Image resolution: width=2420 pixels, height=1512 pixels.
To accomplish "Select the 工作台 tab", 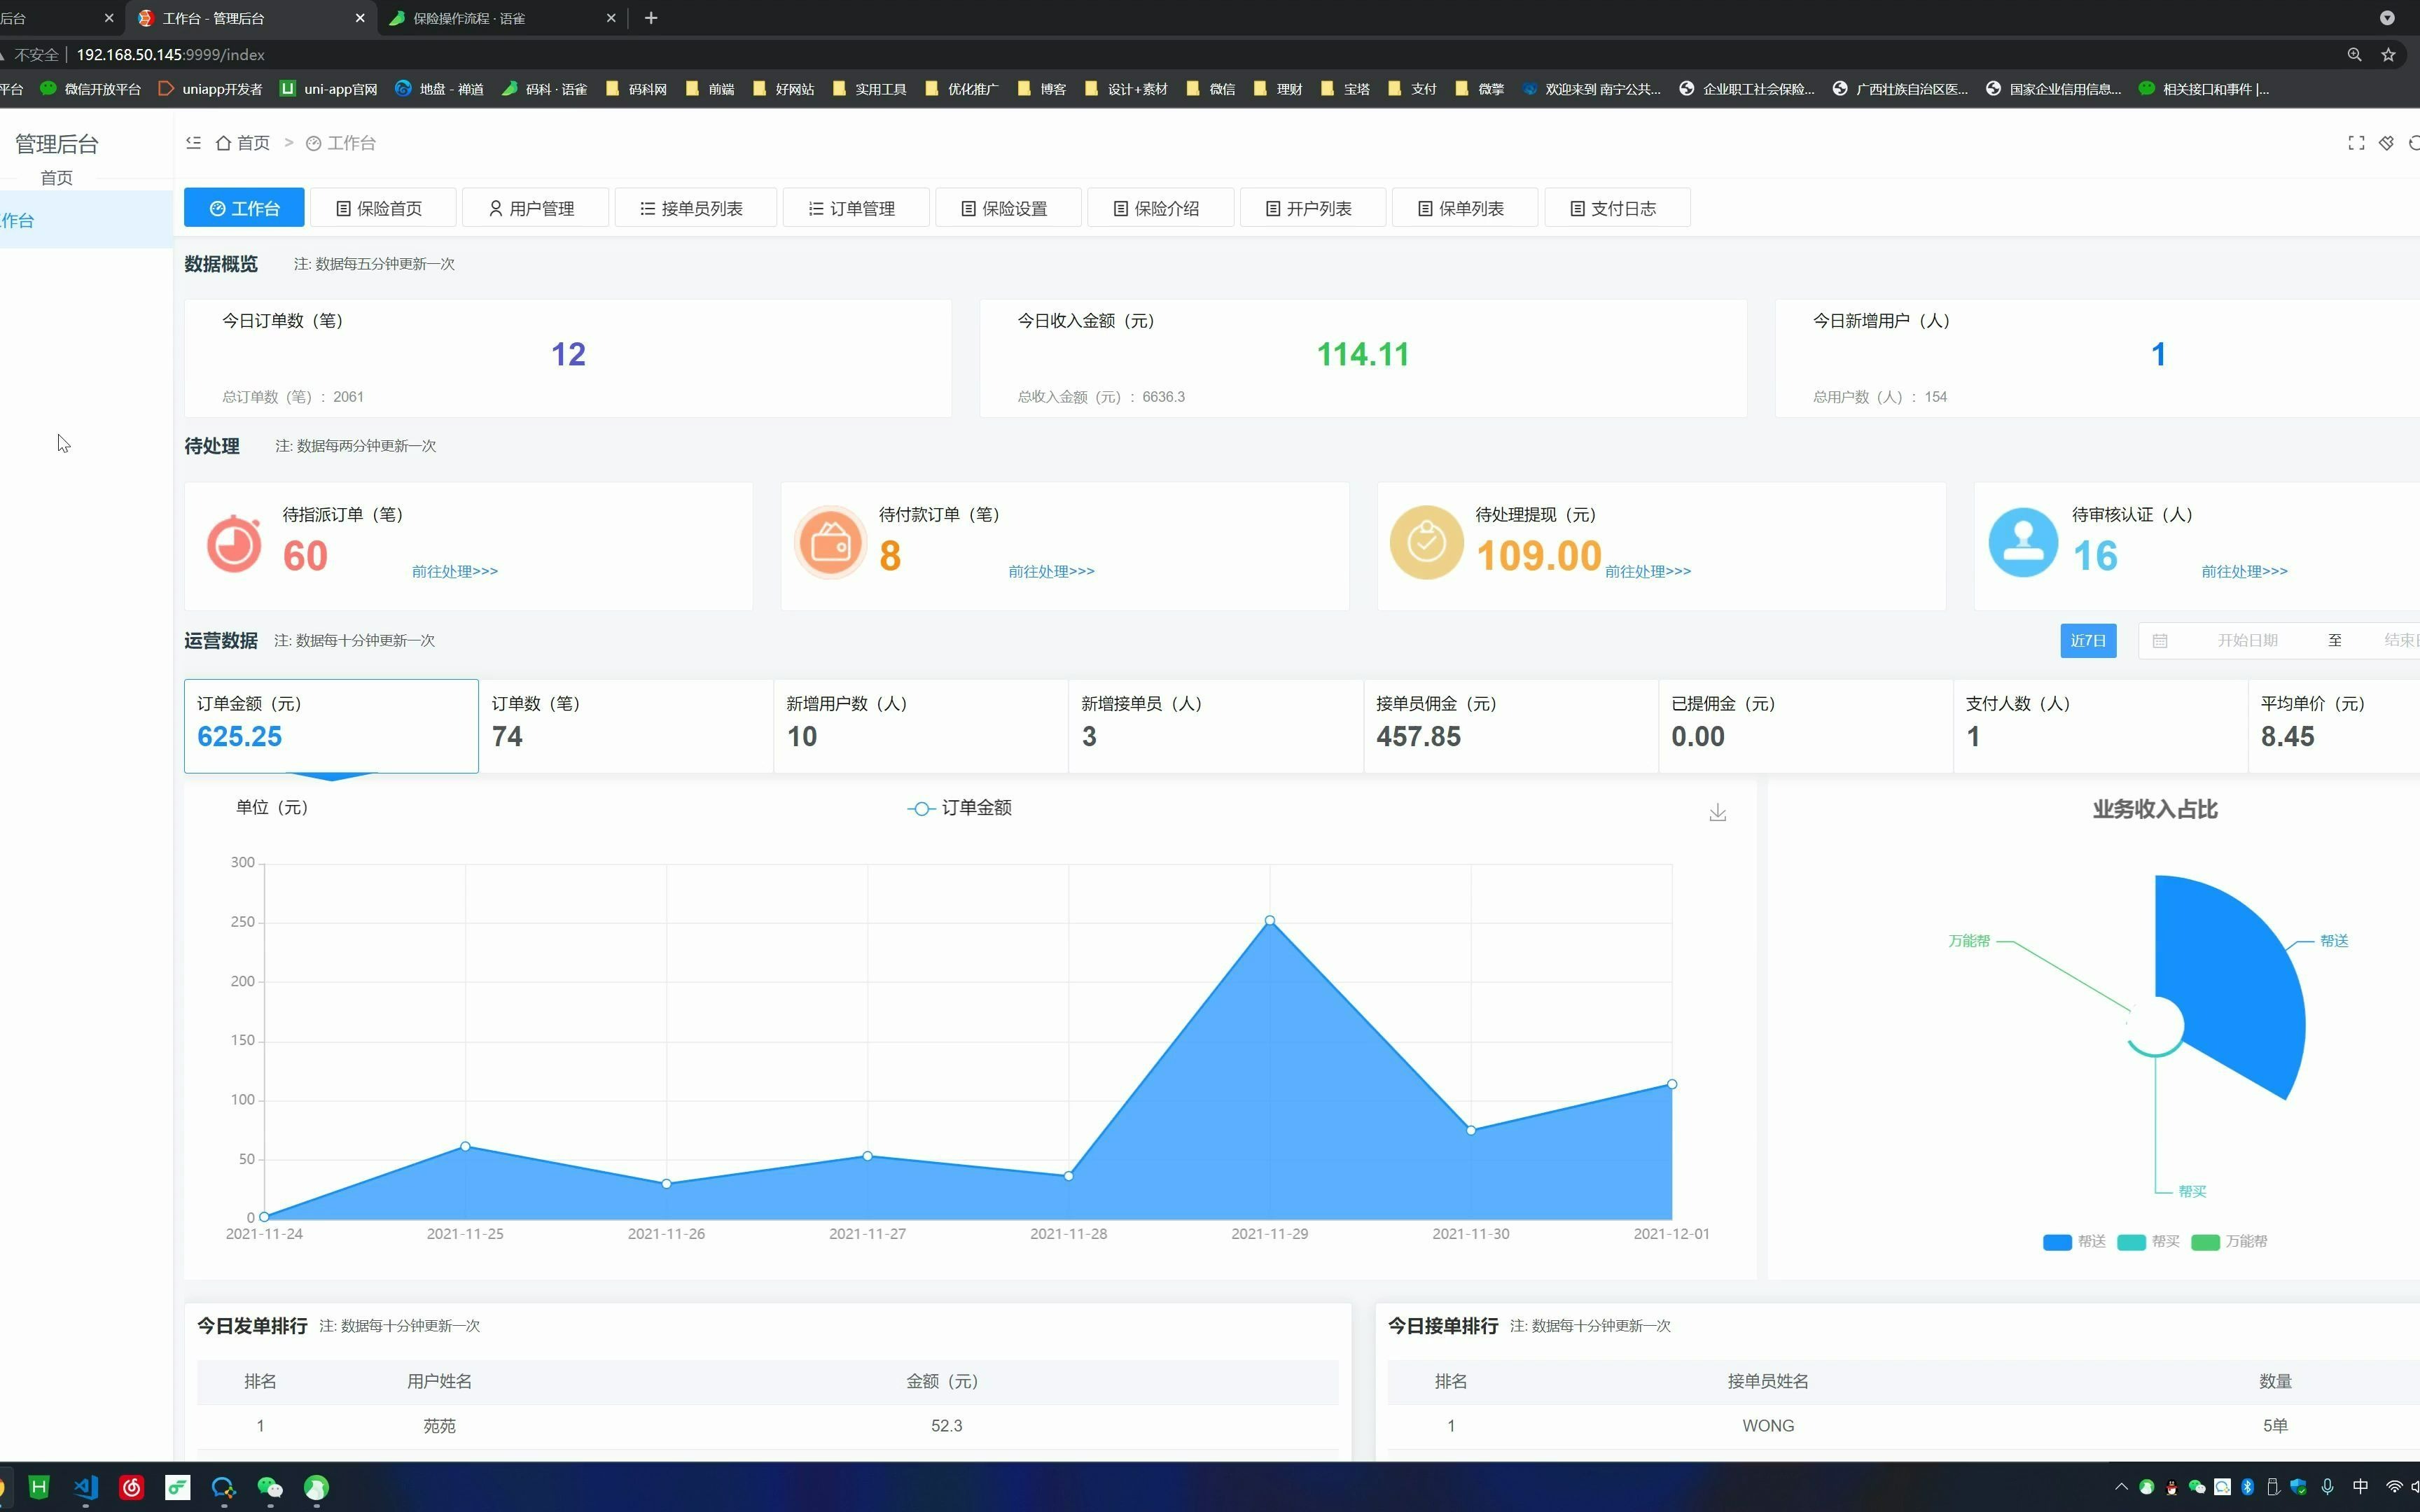I will (245, 208).
